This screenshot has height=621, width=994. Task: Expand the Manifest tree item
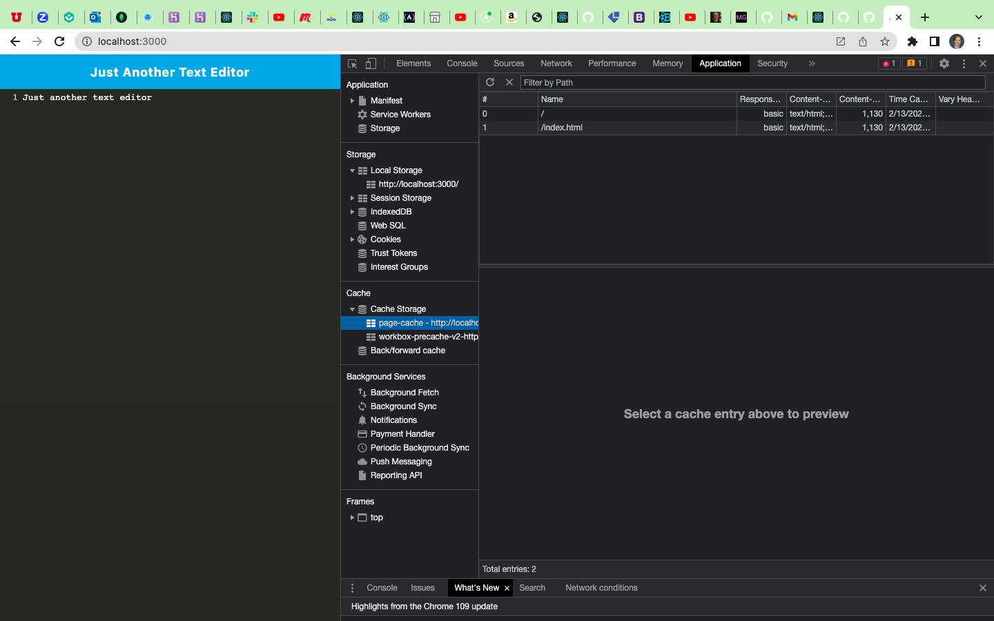point(352,101)
